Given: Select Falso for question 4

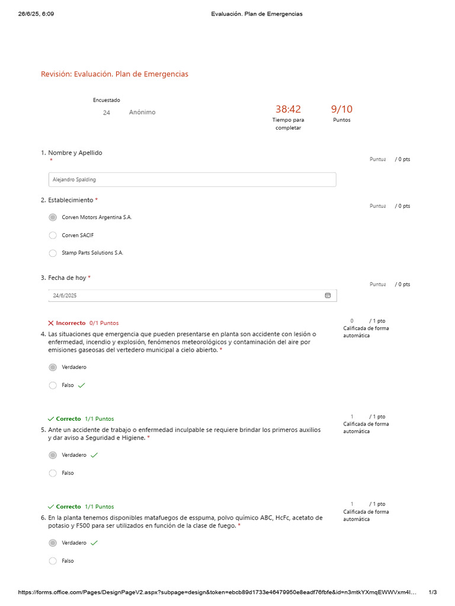Looking at the screenshot, I should click(x=53, y=385).
